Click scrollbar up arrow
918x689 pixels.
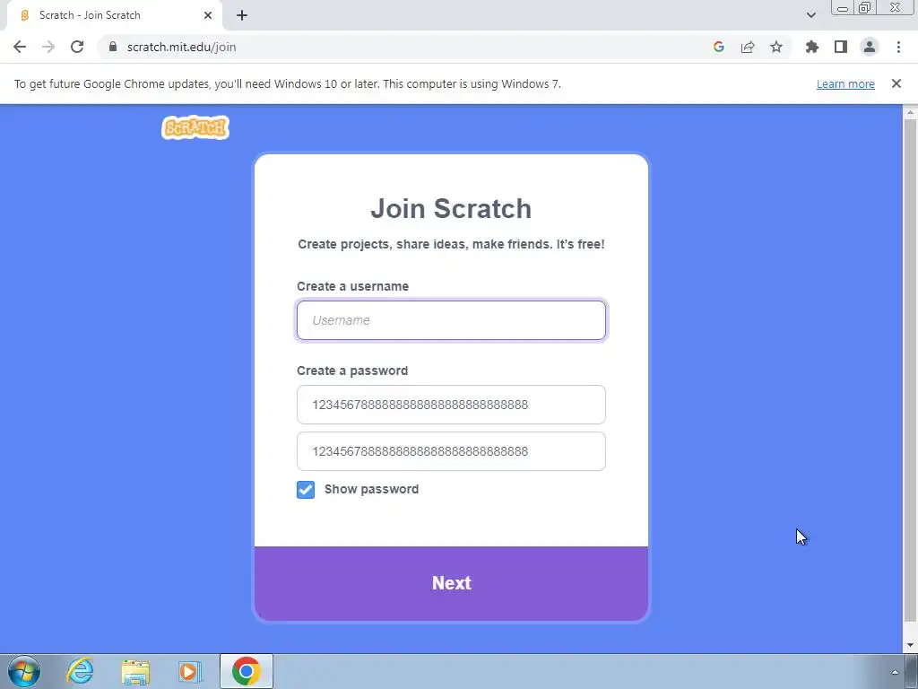tap(910, 111)
